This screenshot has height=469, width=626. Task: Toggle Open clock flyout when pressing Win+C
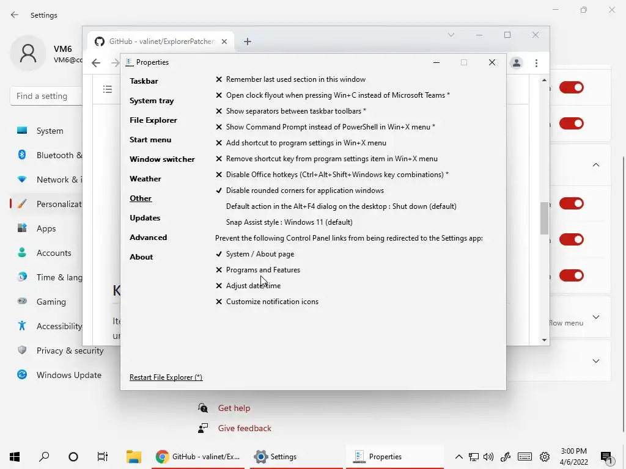(333, 95)
